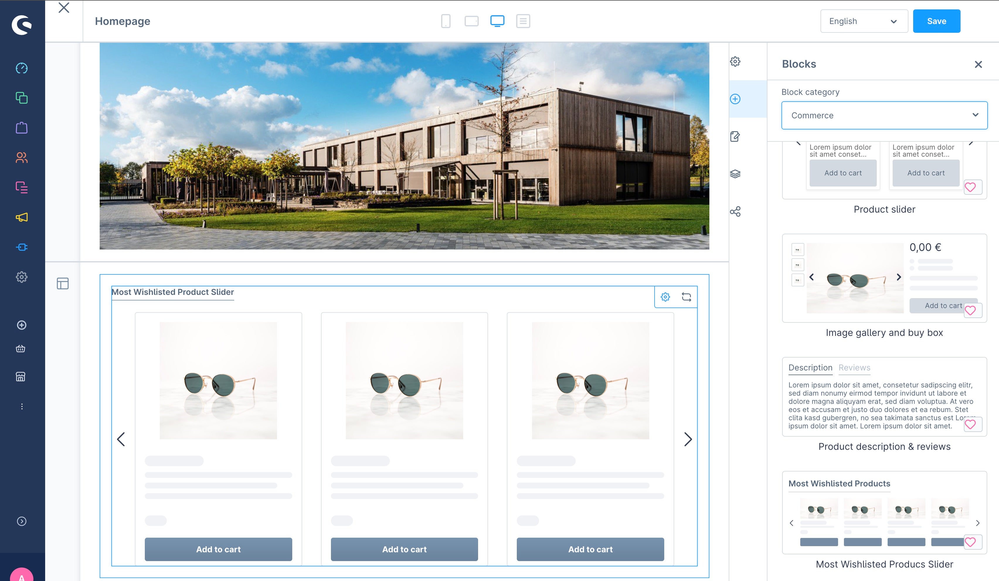Viewport: 999px width, 581px height.
Task: Open the storefront sales channel icon
Action: [x=21, y=377]
